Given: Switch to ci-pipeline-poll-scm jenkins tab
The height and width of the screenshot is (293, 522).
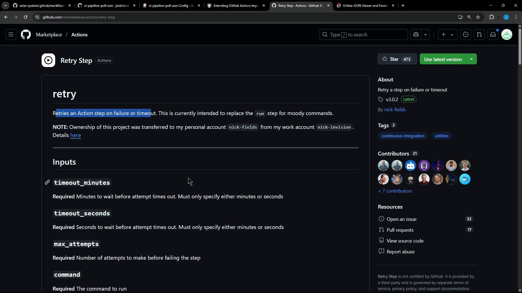Looking at the screenshot, I should [x=107, y=5].
